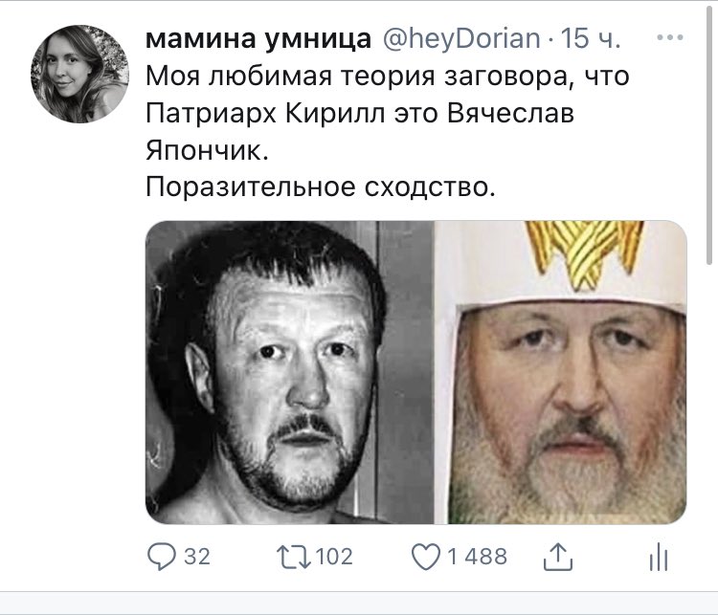Click the retweet count 102
Screen dimensions: 718x615
(x=334, y=557)
